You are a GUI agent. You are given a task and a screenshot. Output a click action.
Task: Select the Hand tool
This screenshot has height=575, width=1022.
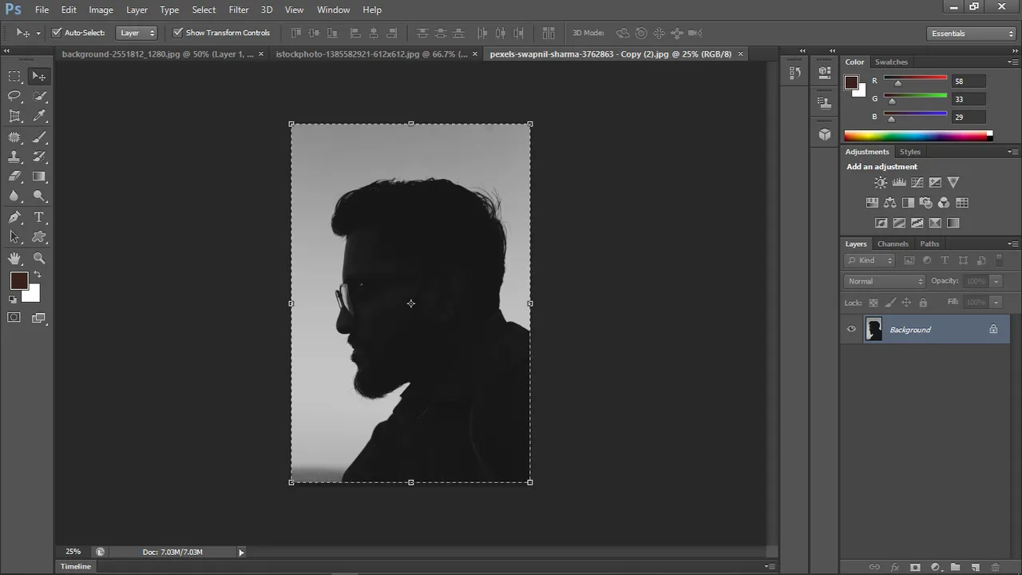tap(14, 258)
